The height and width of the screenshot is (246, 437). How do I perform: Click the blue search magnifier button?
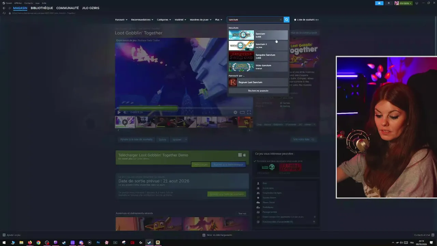(286, 19)
